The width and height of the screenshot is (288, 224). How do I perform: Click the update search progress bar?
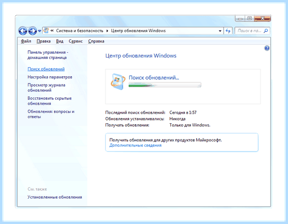pos(165,85)
